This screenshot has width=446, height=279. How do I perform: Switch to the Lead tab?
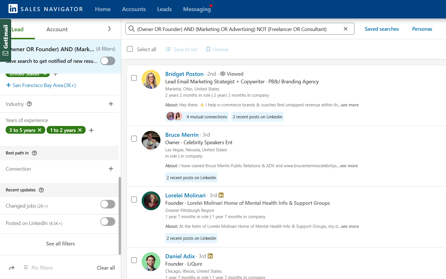tap(17, 29)
